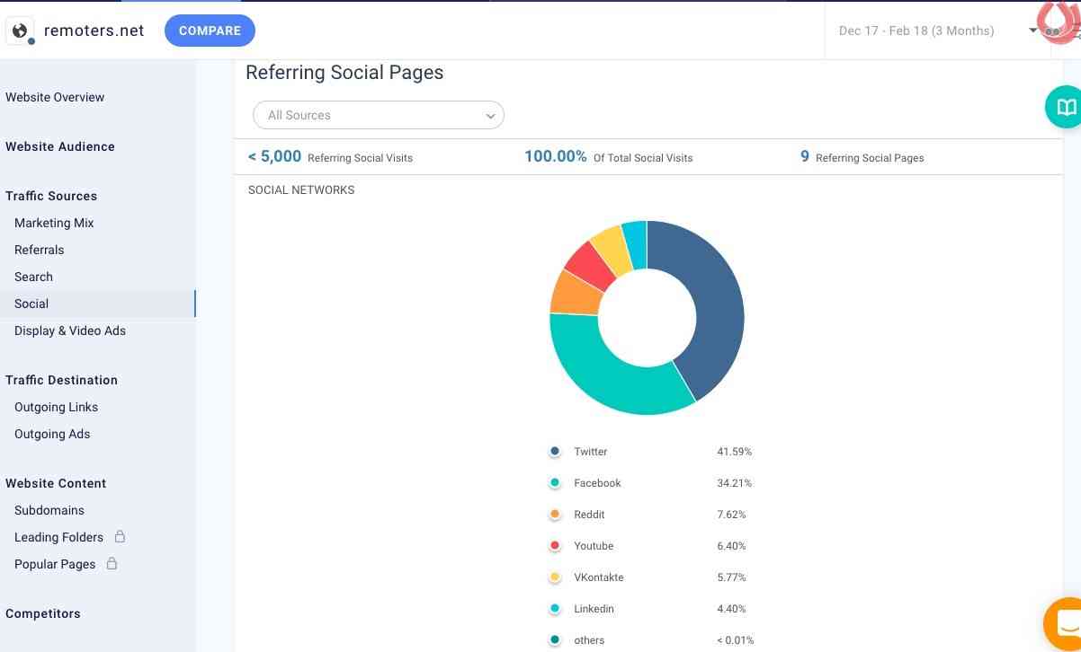Expand the date range dropdown arrow
The height and width of the screenshot is (652, 1081).
[x=1032, y=31]
